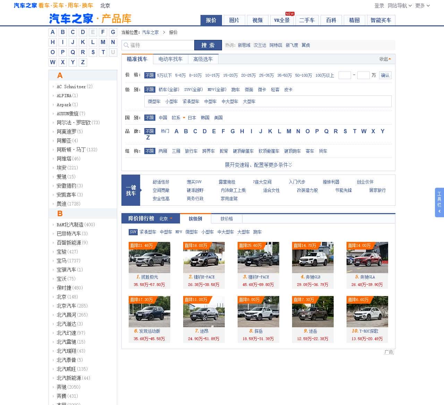Select the 想买SUV quick-find tag
This screenshot has width=444, height=405.
coord(194,182)
